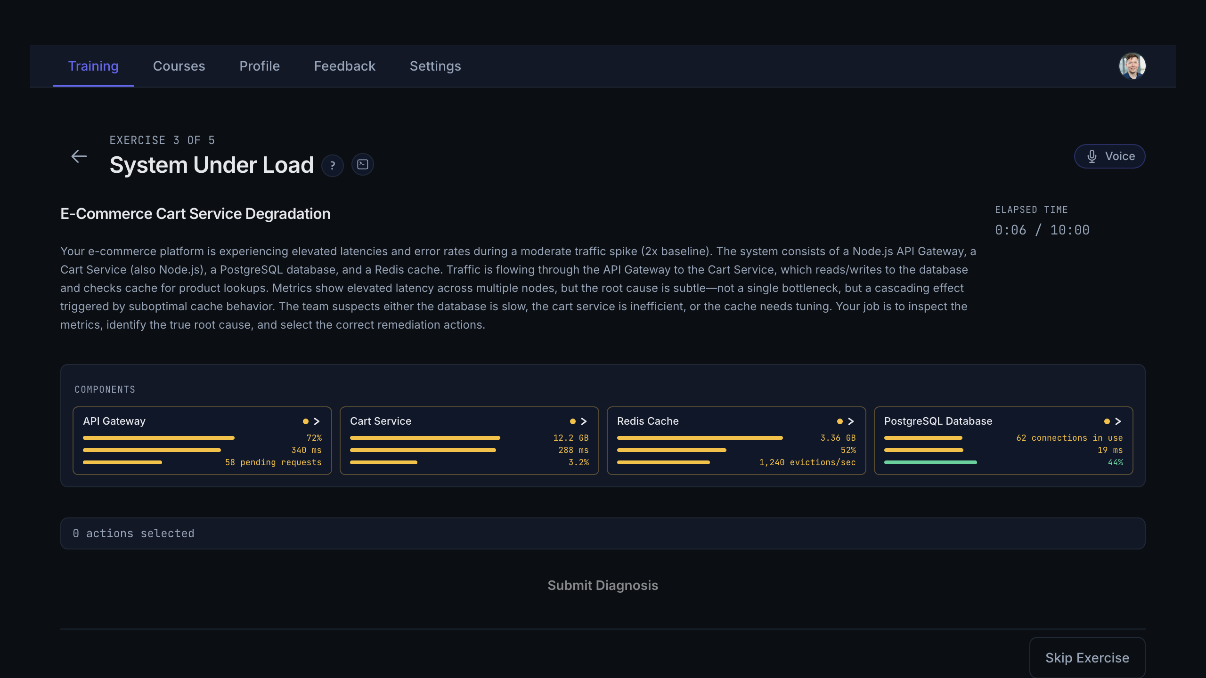Click the back arrow to leave the exercise
1206x678 pixels.
click(x=79, y=156)
